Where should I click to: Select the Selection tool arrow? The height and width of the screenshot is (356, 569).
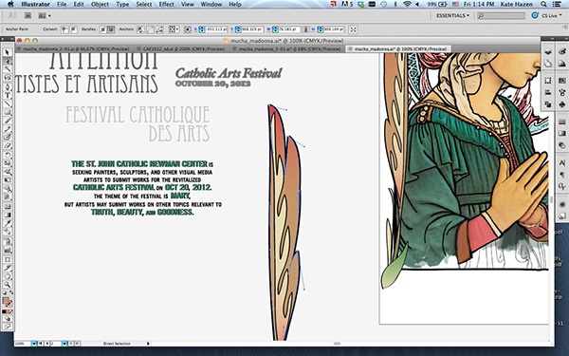(x=8, y=52)
